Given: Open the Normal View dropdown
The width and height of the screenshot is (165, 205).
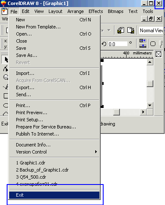Looking at the screenshot, I should [151, 31].
